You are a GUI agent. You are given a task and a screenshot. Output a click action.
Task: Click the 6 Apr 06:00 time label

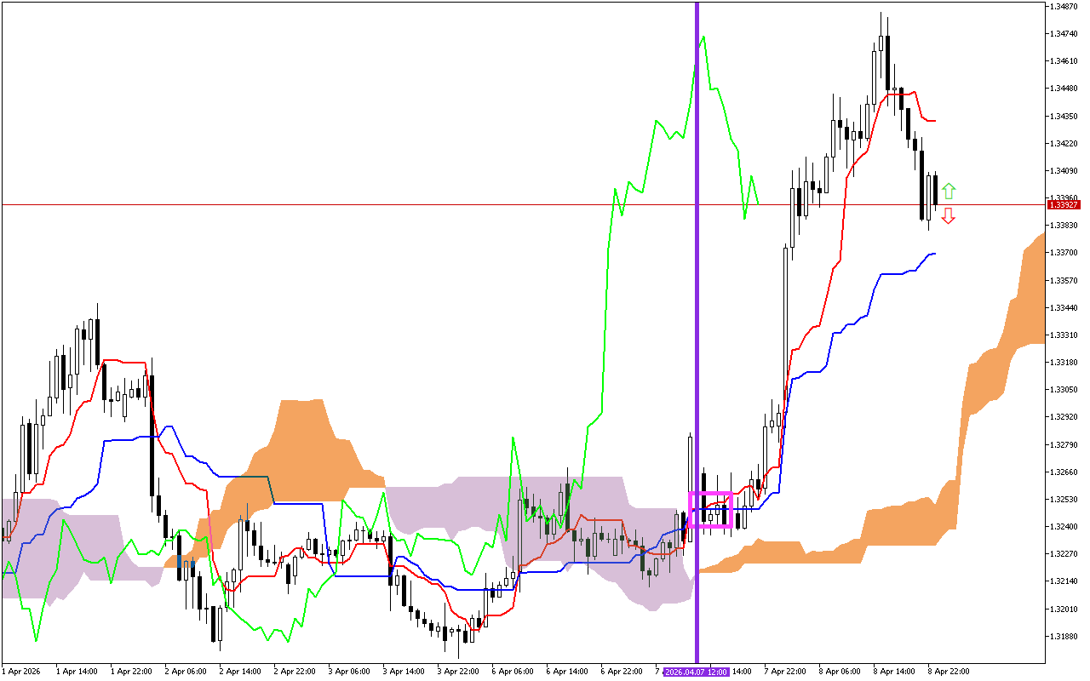tap(513, 672)
